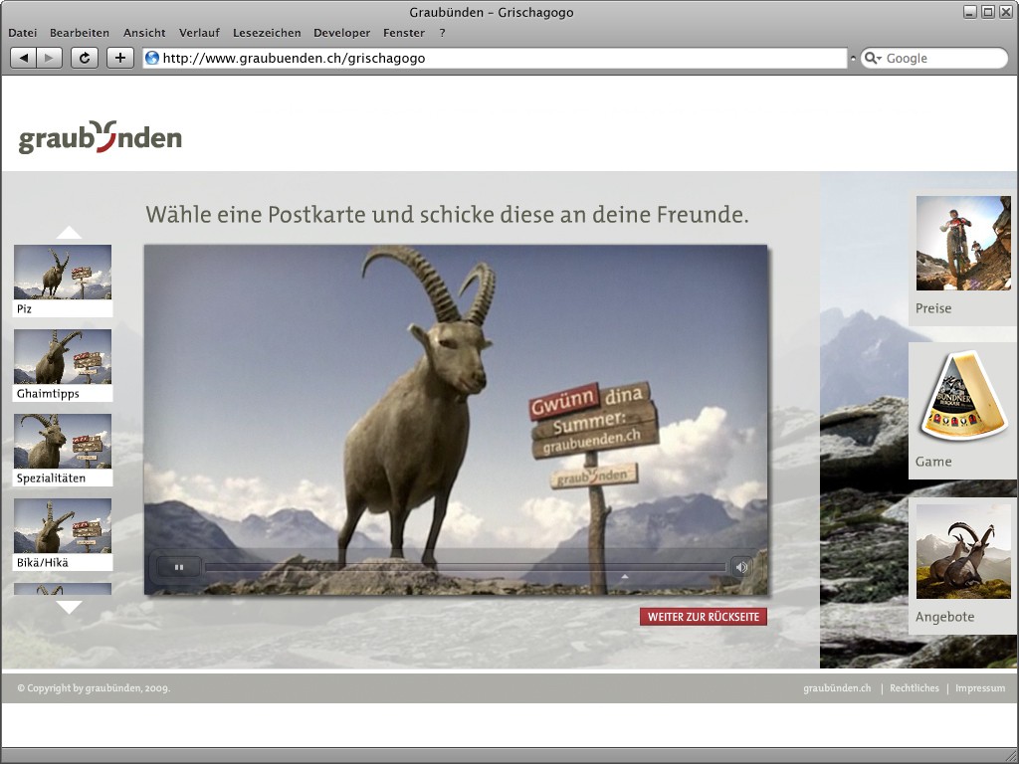Mute the video with the speaker icon
Viewport: 1019px width, 764px height.
tap(741, 567)
